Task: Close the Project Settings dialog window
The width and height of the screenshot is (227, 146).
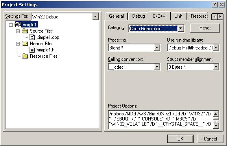Action: click(x=222, y=5)
